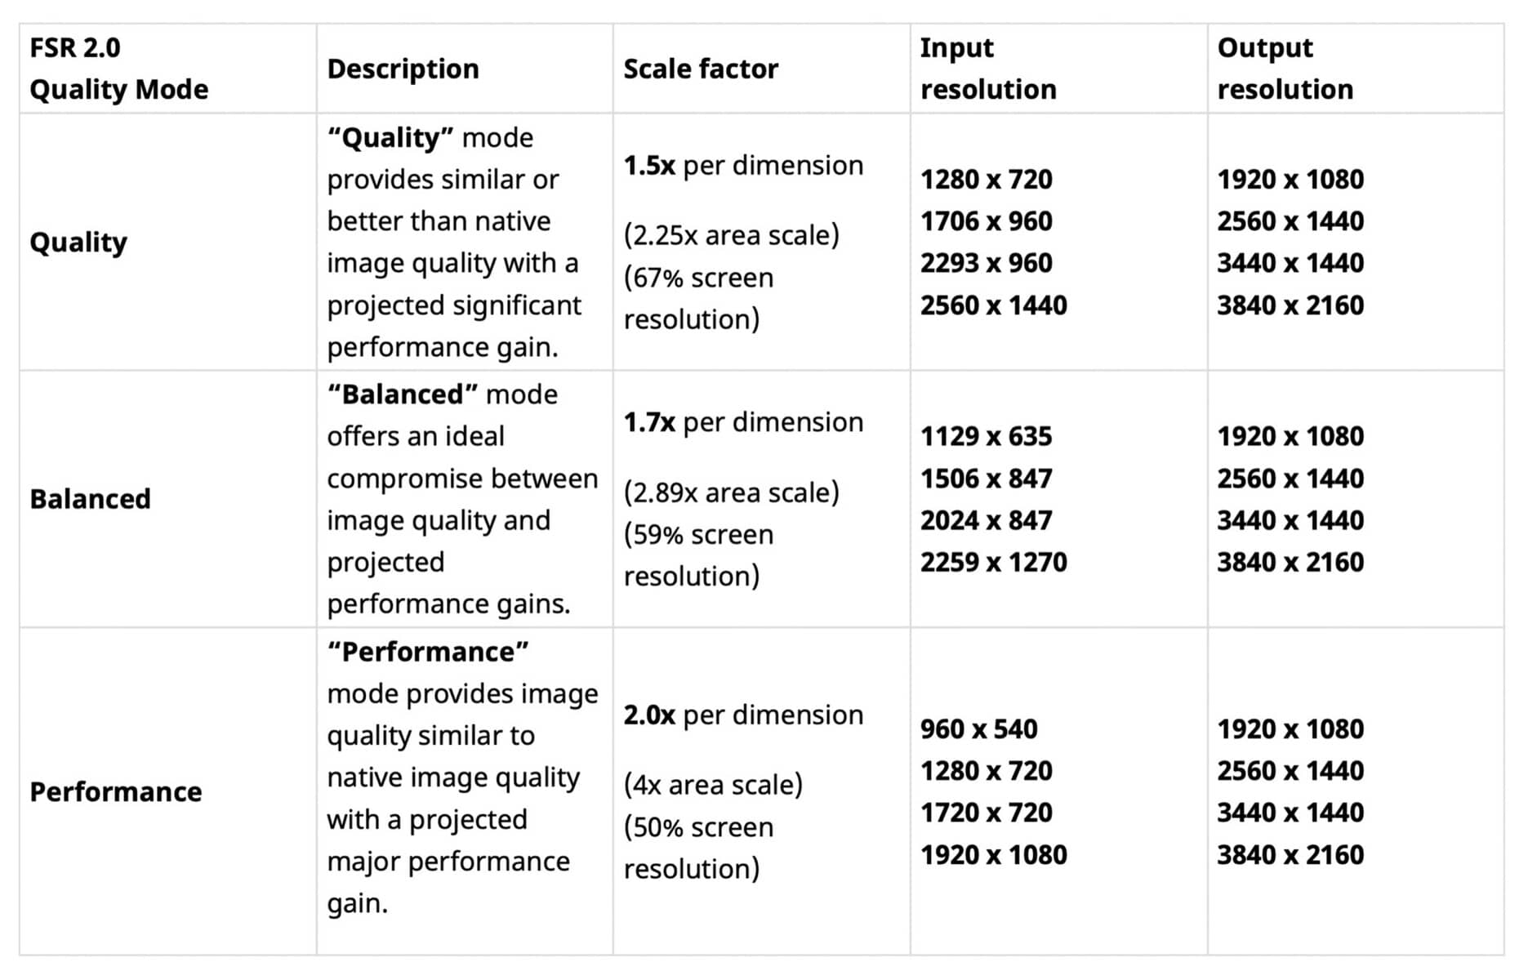
Task: Click "3840 x 2160" in the Performance row
Action: pyautogui.click(x=1290, y=854)
